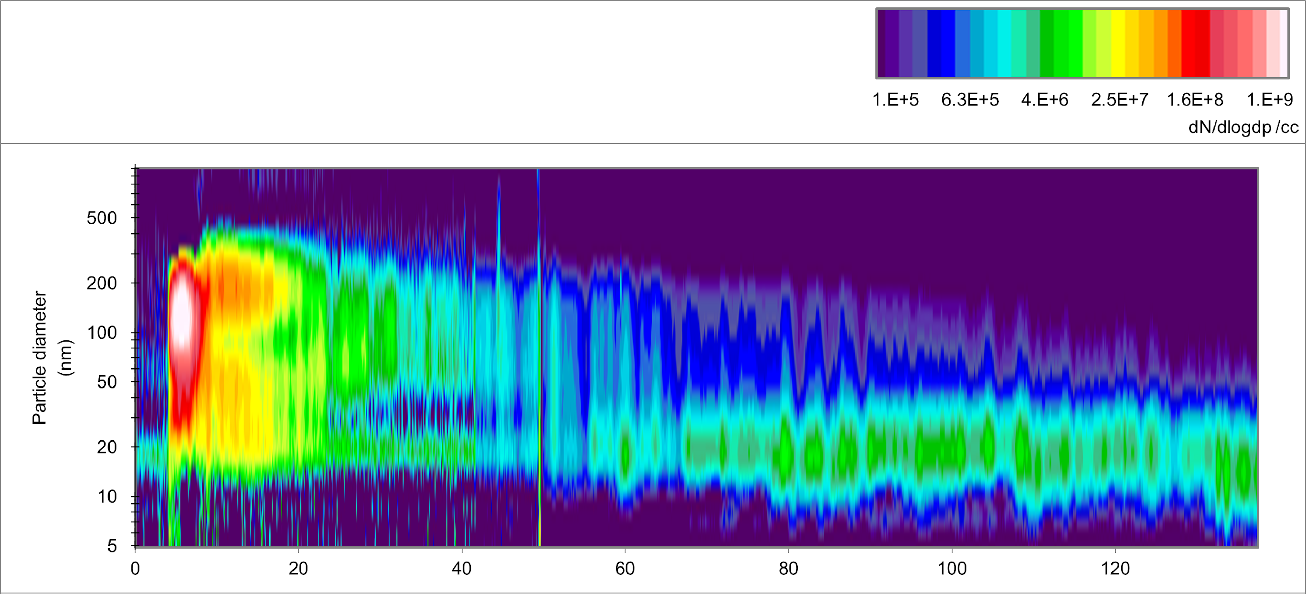Click the 5 y-axis tick label
This screenshot has height=594, width=1306.
112,546
